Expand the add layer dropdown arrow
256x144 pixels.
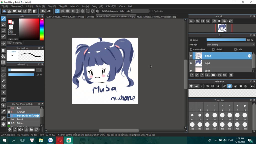(x=209, y=75)
